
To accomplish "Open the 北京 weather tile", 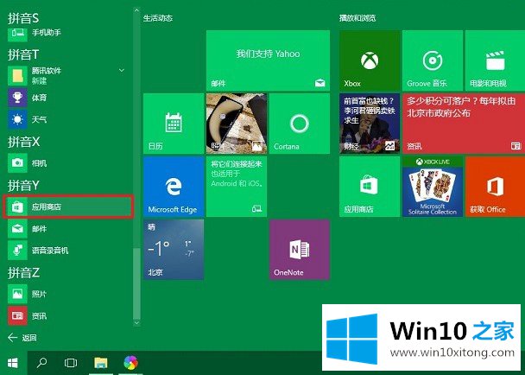I will coord(174,250).
